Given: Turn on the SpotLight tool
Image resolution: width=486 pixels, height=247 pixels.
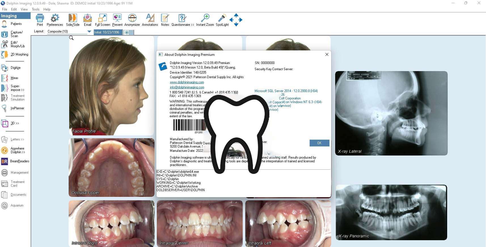Looking at the screenshot, I should [x=222, y=18].
